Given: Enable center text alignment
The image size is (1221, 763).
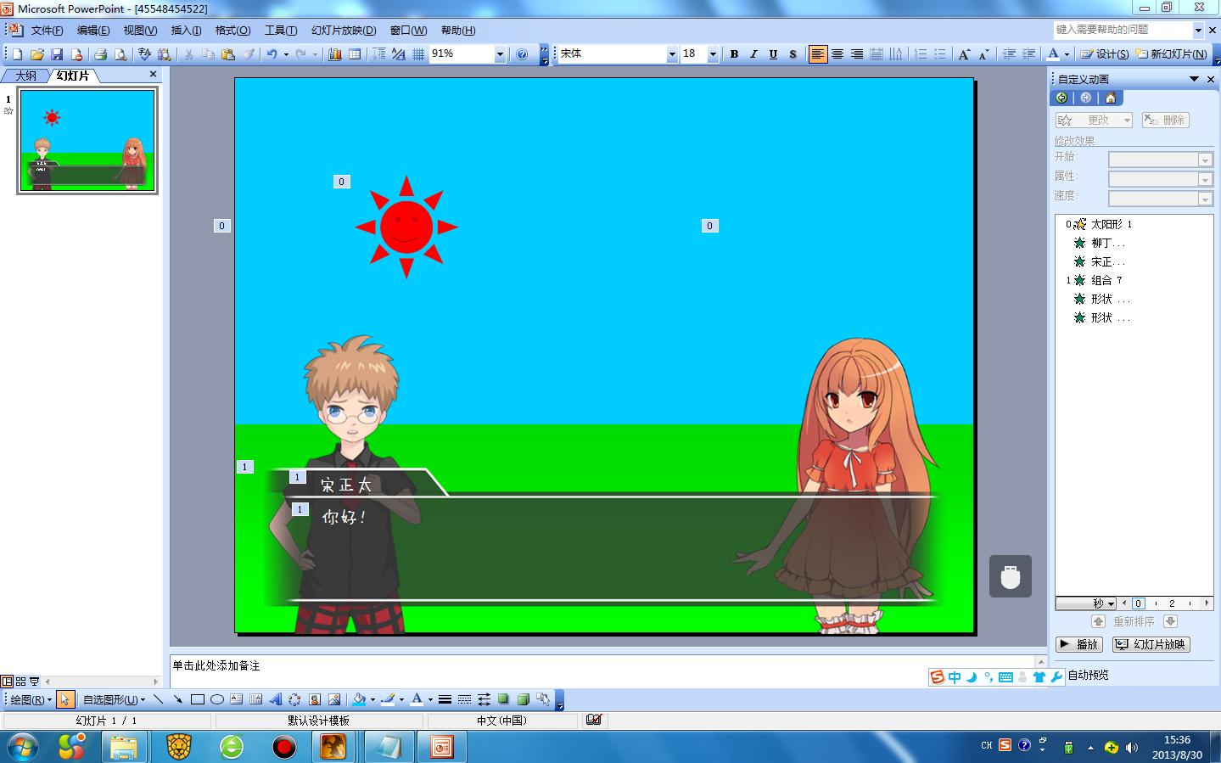Looking at the screenshot, I should pos(837,54).
